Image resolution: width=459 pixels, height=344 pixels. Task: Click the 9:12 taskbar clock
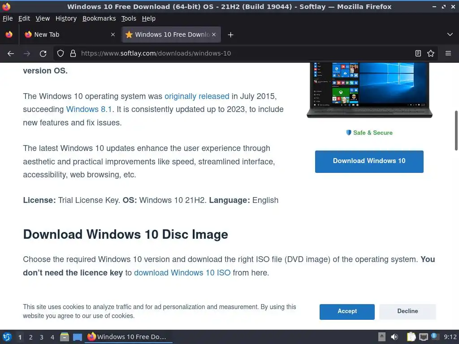tap(450, 337)
